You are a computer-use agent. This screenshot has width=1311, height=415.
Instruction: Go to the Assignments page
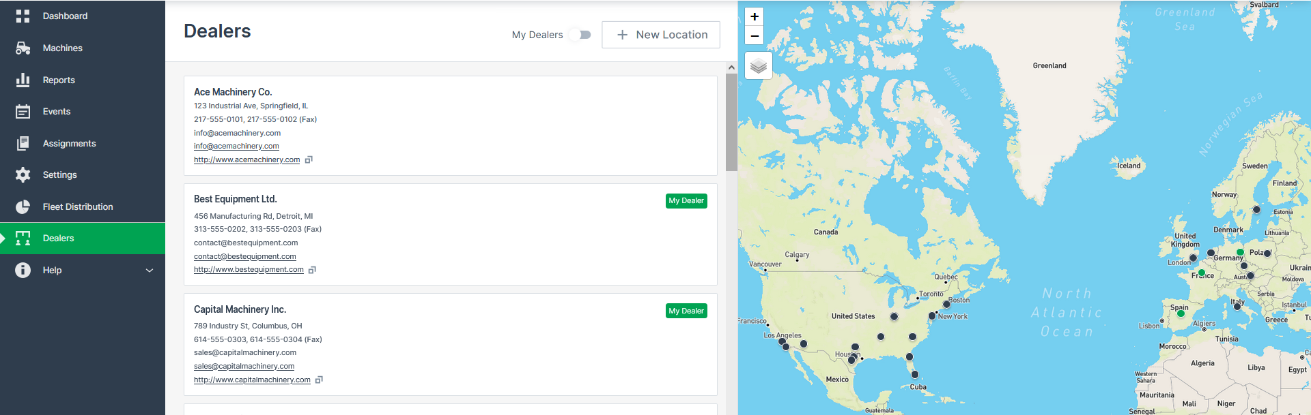(x=69, y=143)
